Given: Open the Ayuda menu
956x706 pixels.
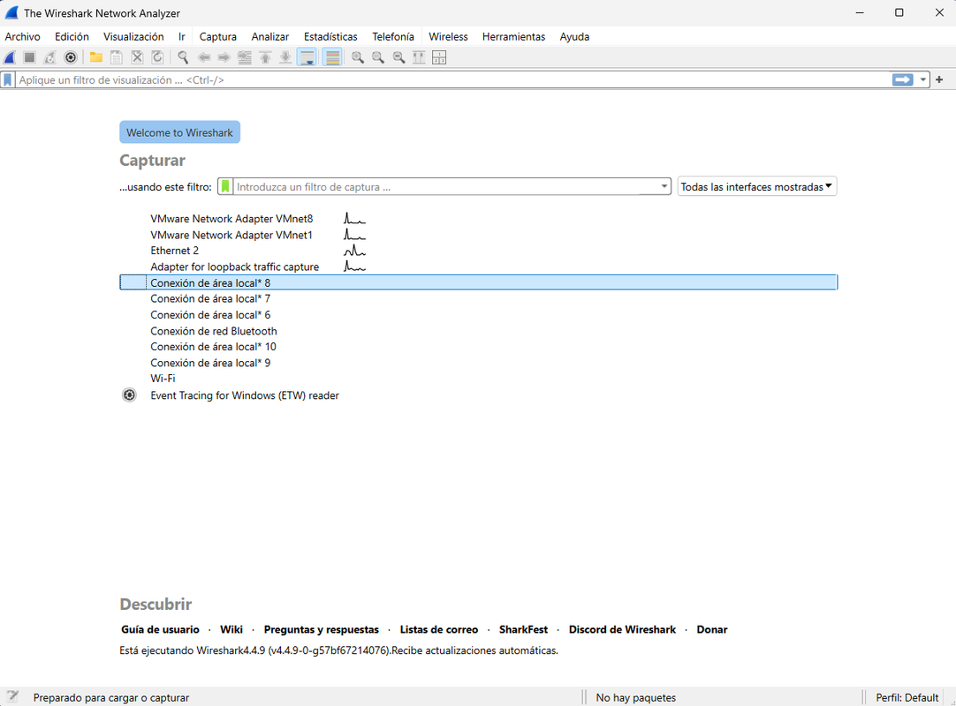Looking at the screenshot, I should coord(574,36).
